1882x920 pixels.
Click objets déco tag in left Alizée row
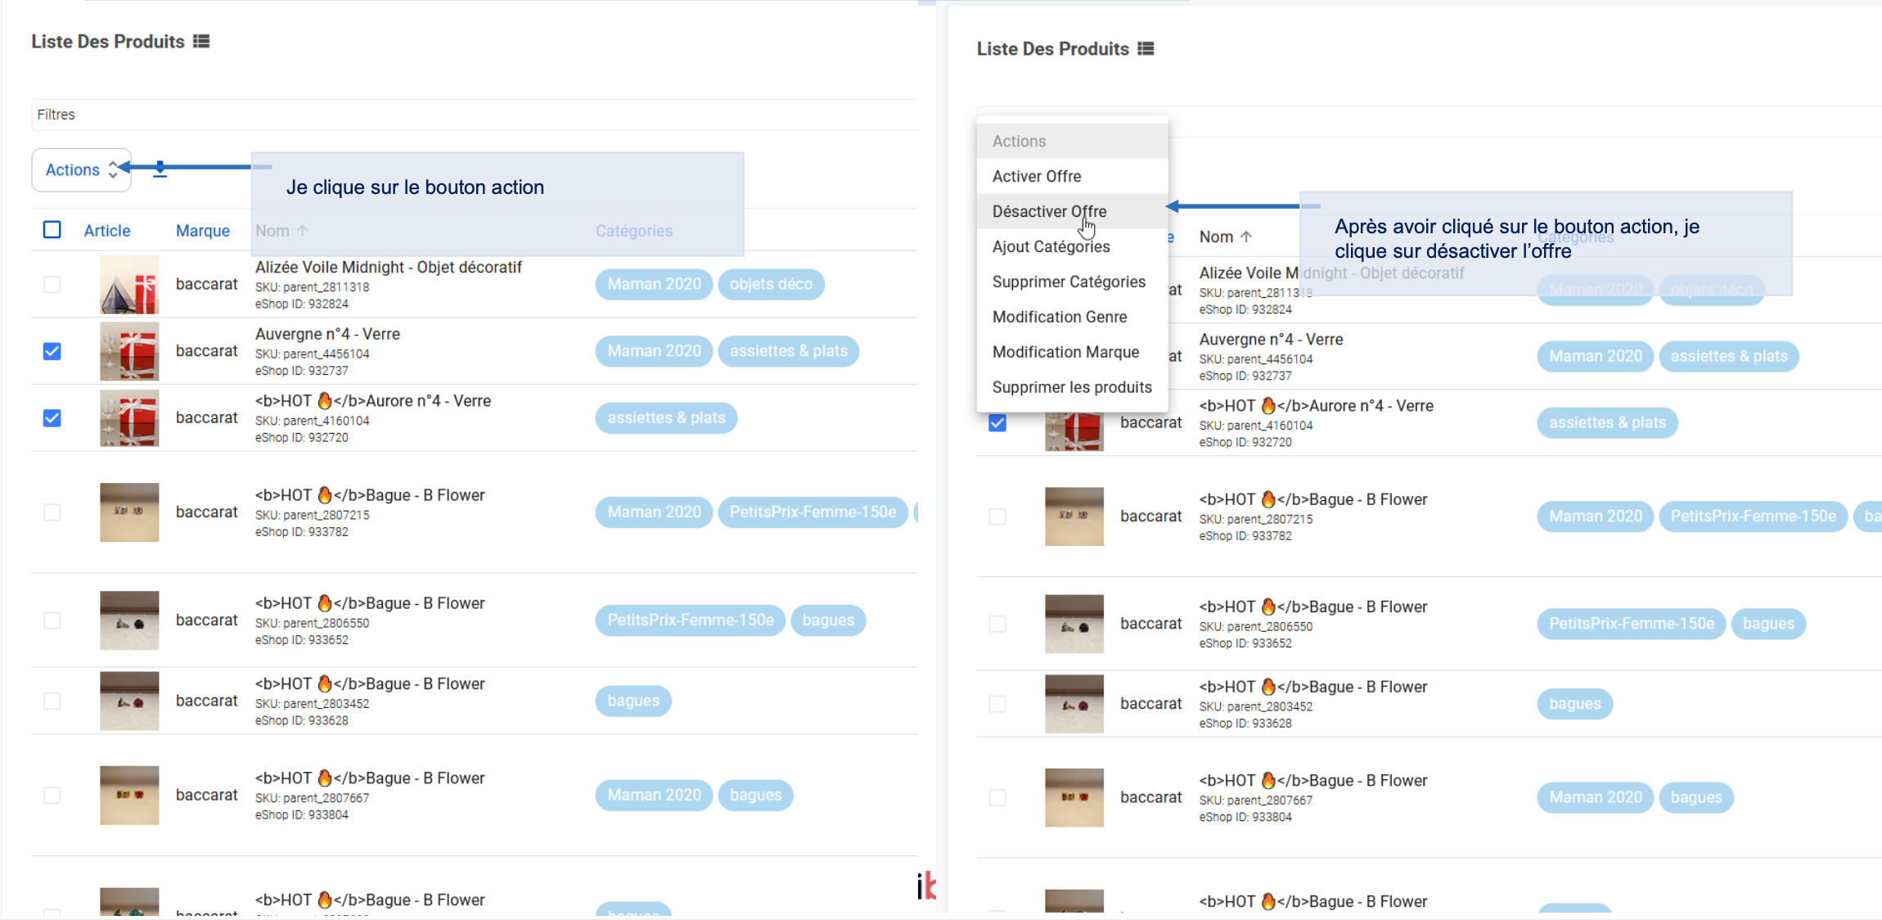click(771, 284)
